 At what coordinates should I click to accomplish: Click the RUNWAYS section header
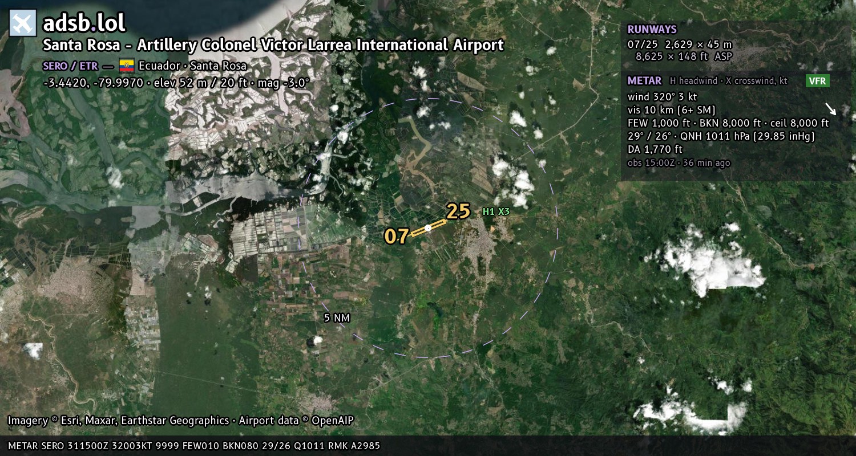coord(652,29)
